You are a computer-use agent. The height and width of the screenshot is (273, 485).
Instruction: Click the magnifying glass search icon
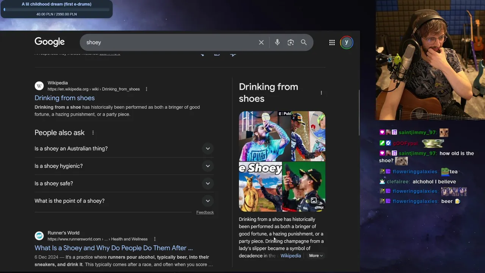pyautogui.click(x=304, y=42)
